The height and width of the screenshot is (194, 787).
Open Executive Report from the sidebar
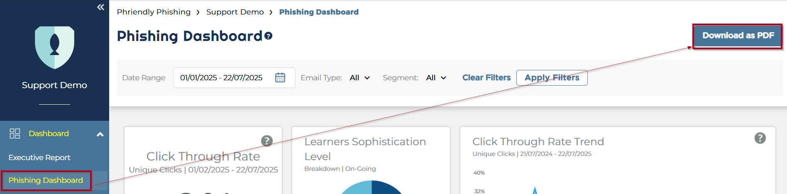[x=39, y=157]
